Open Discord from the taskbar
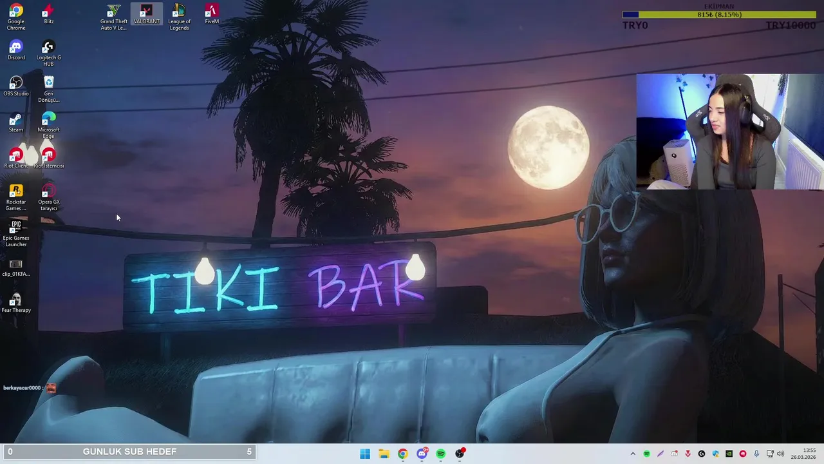 point(422,454)
